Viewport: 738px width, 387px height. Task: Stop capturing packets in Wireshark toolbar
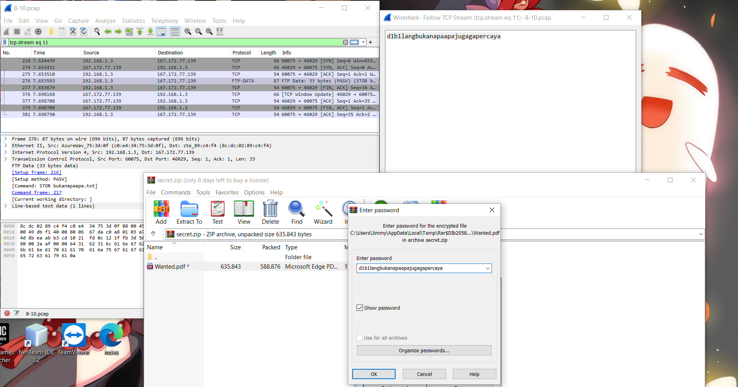[x=17, y=32]
